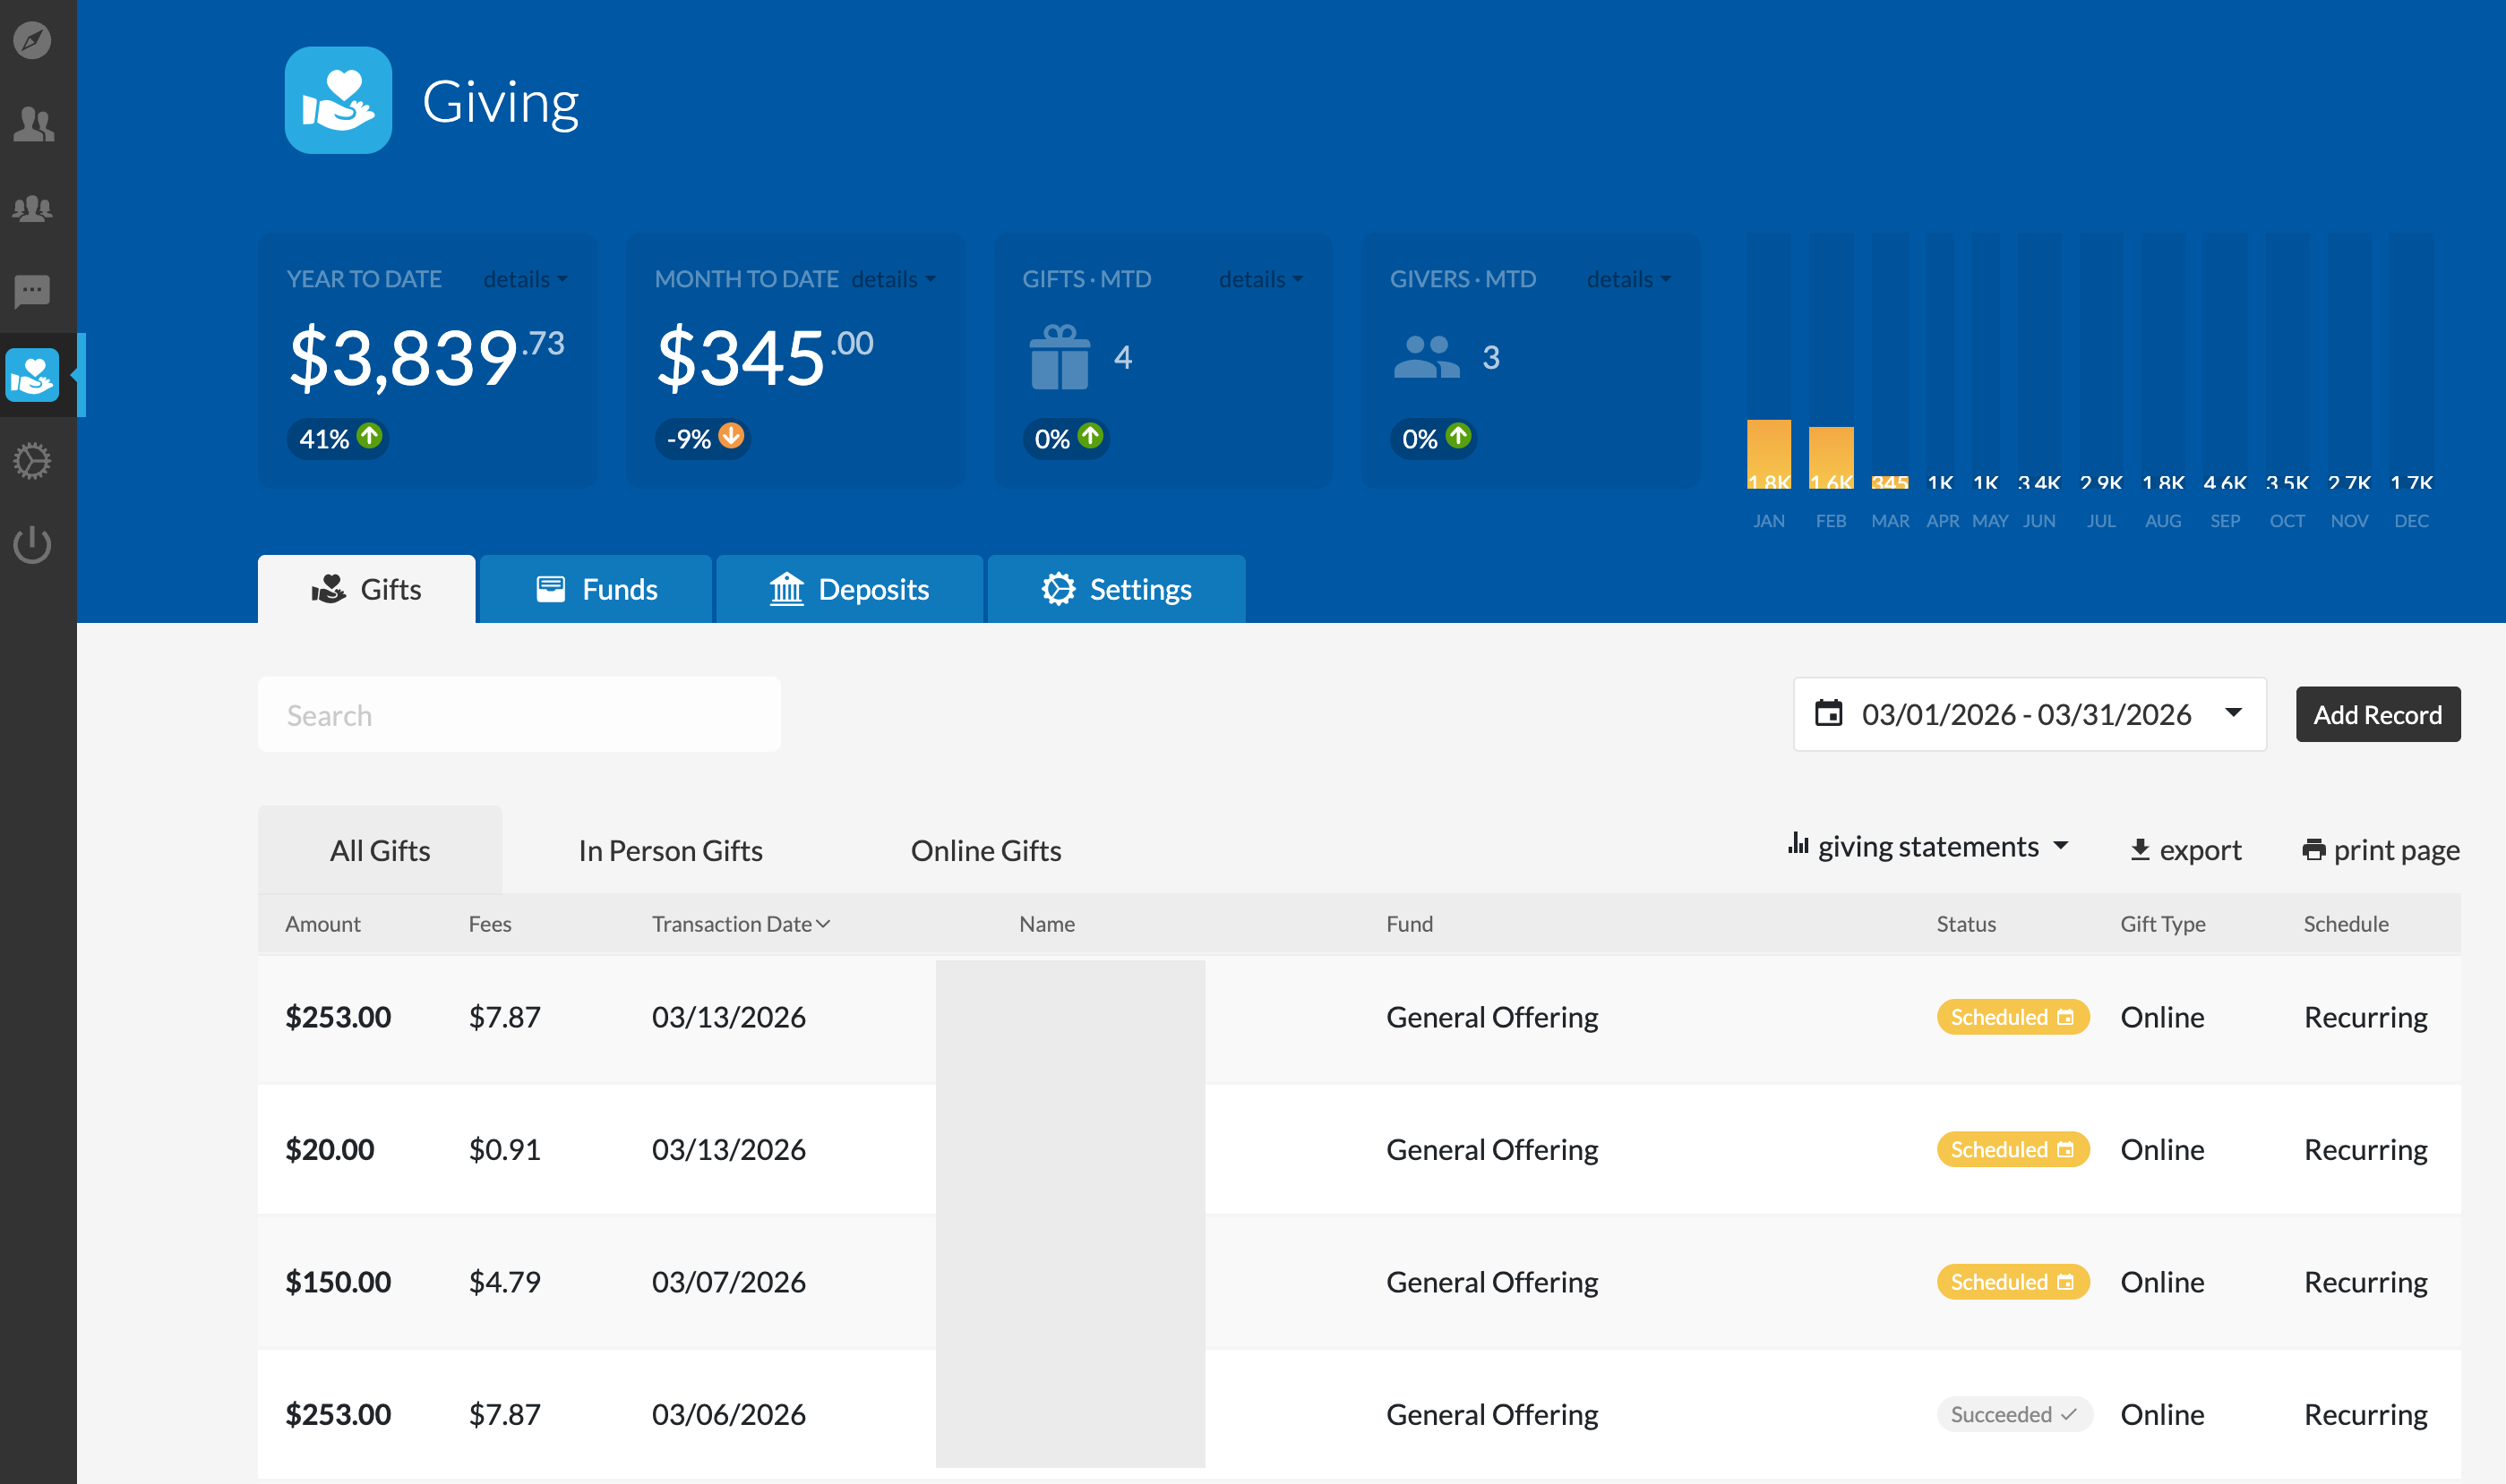Expand the Month To Date details dropdown
This screenshot has height=1484, width=2506.
pyautogui.click(x=893, y=279)
